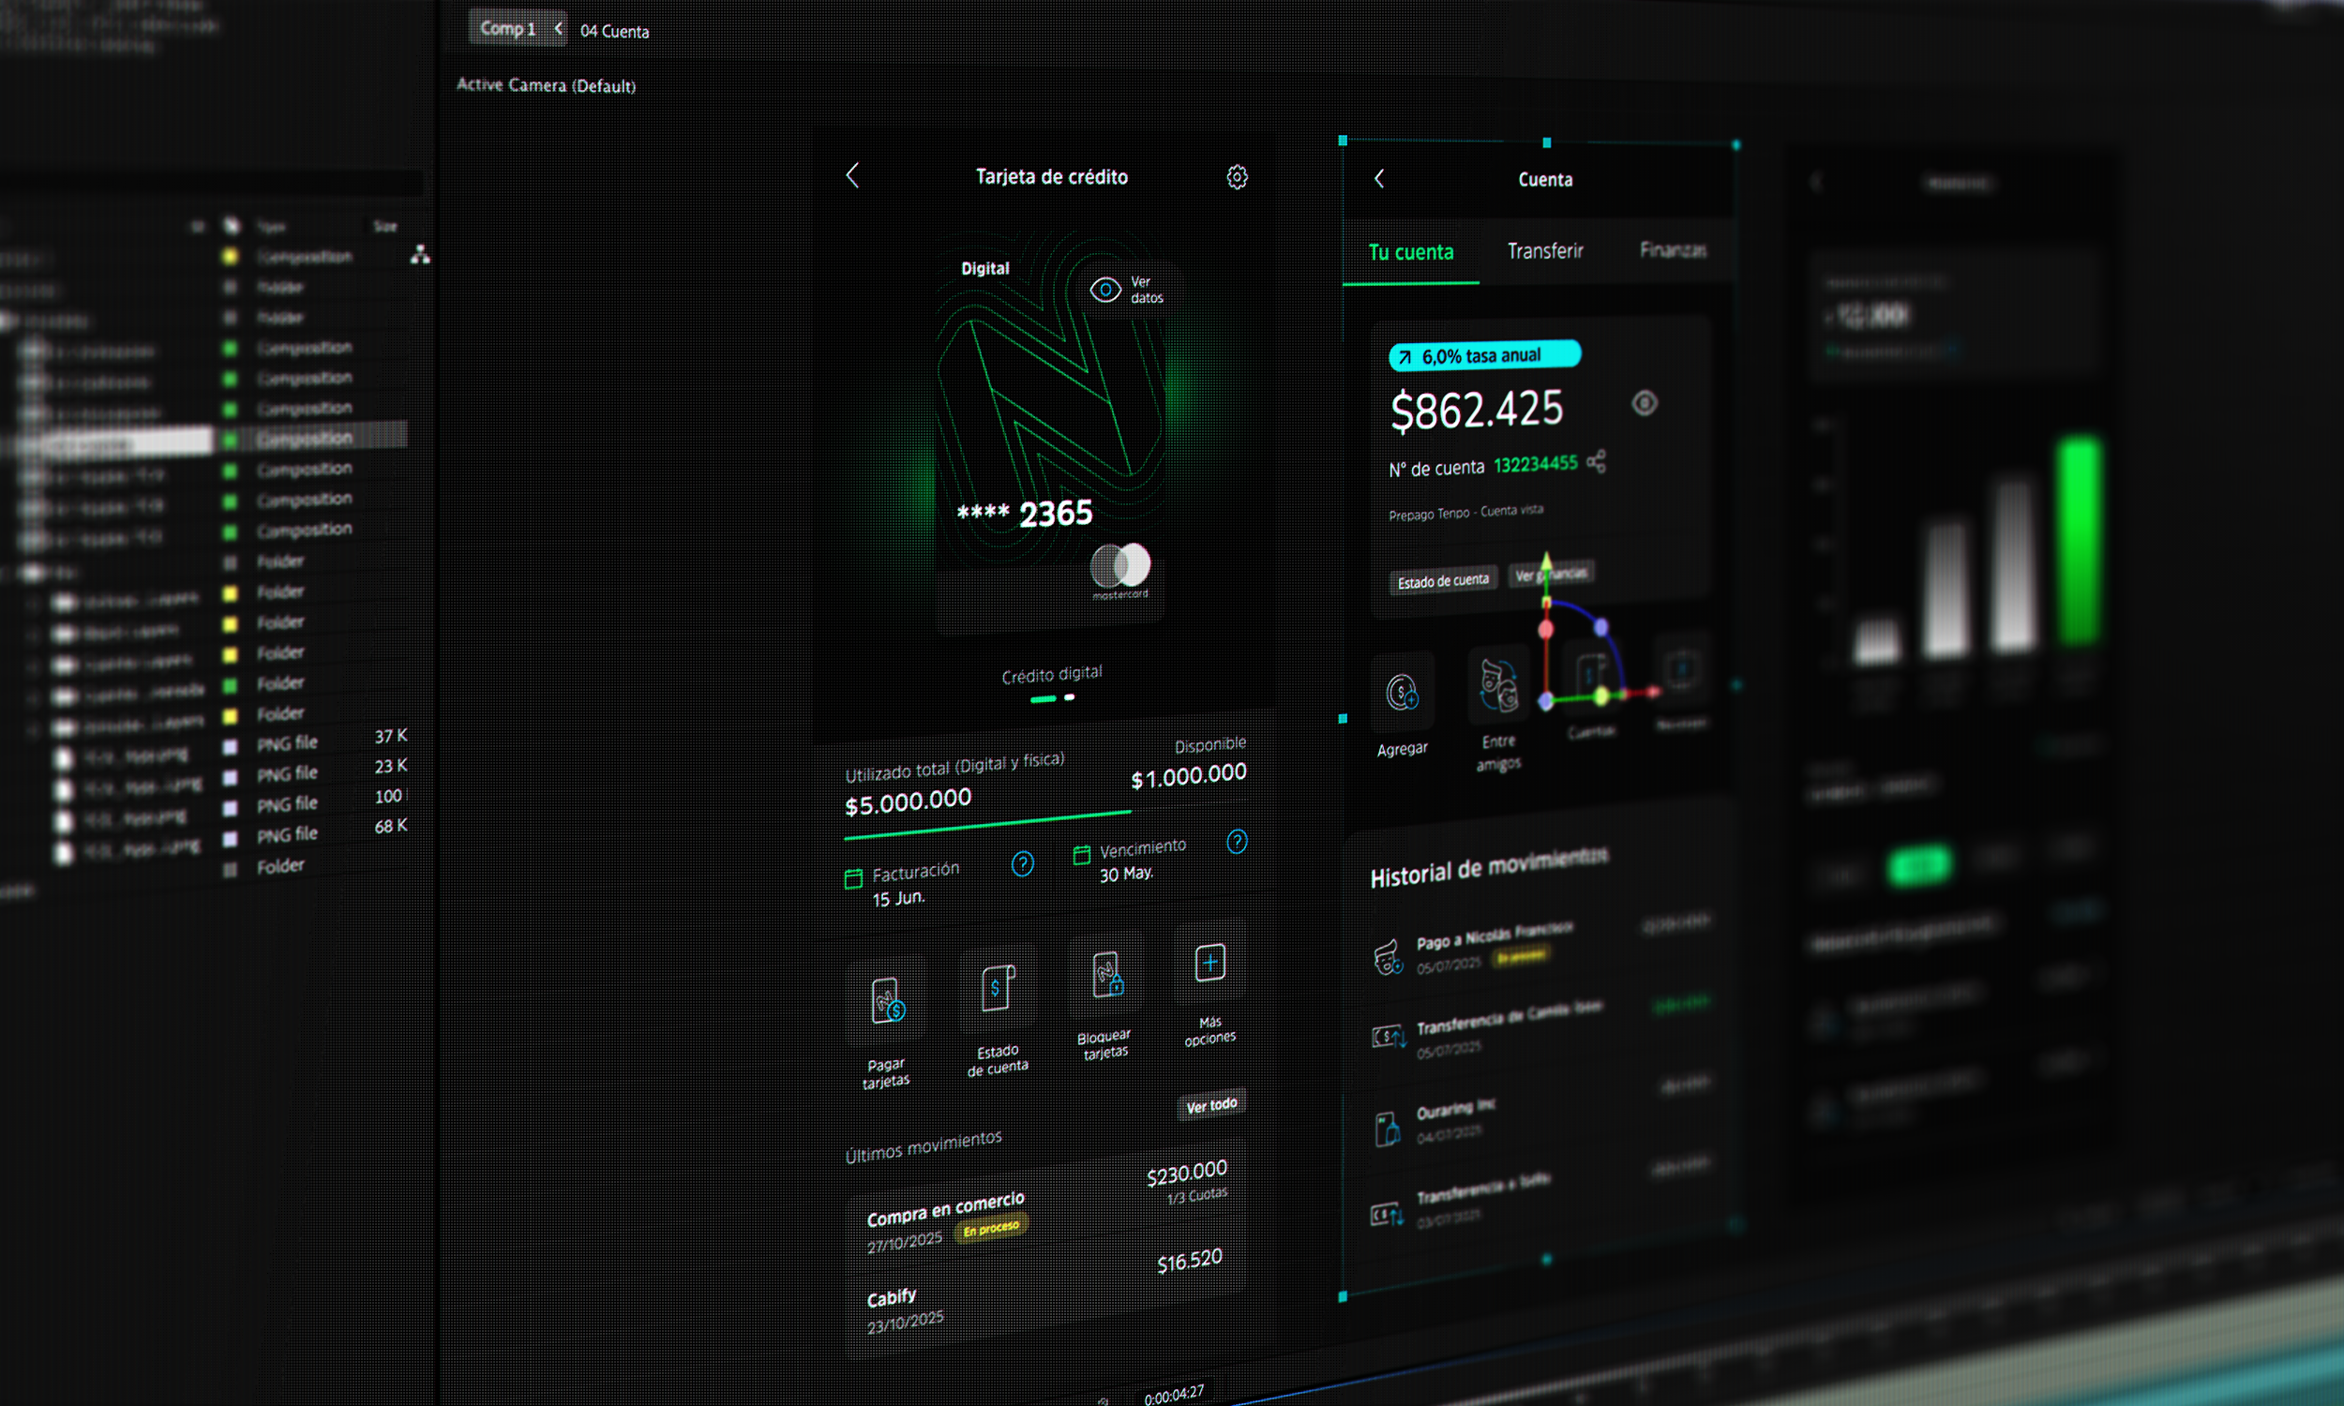Click the timecode 0:00:04:27

[x=1174, y=1394]
